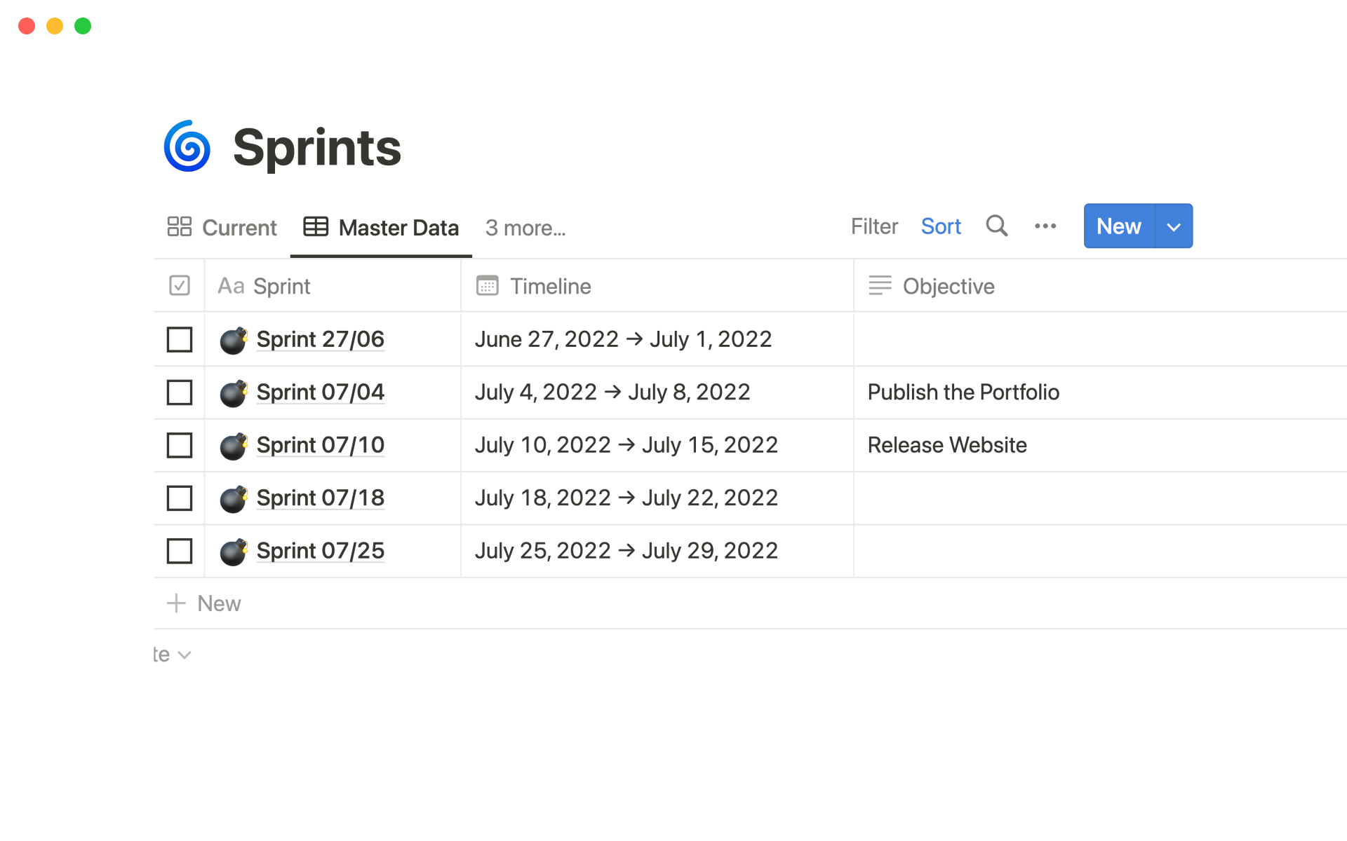
Task: Check the Sprint 07/04 row checkbox
Action: 180,392
